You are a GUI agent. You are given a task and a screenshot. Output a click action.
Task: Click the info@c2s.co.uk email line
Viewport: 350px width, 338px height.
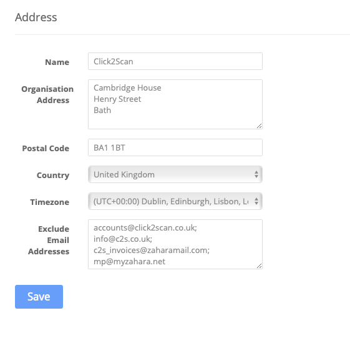pyautogui.click(x=123, y=239)
